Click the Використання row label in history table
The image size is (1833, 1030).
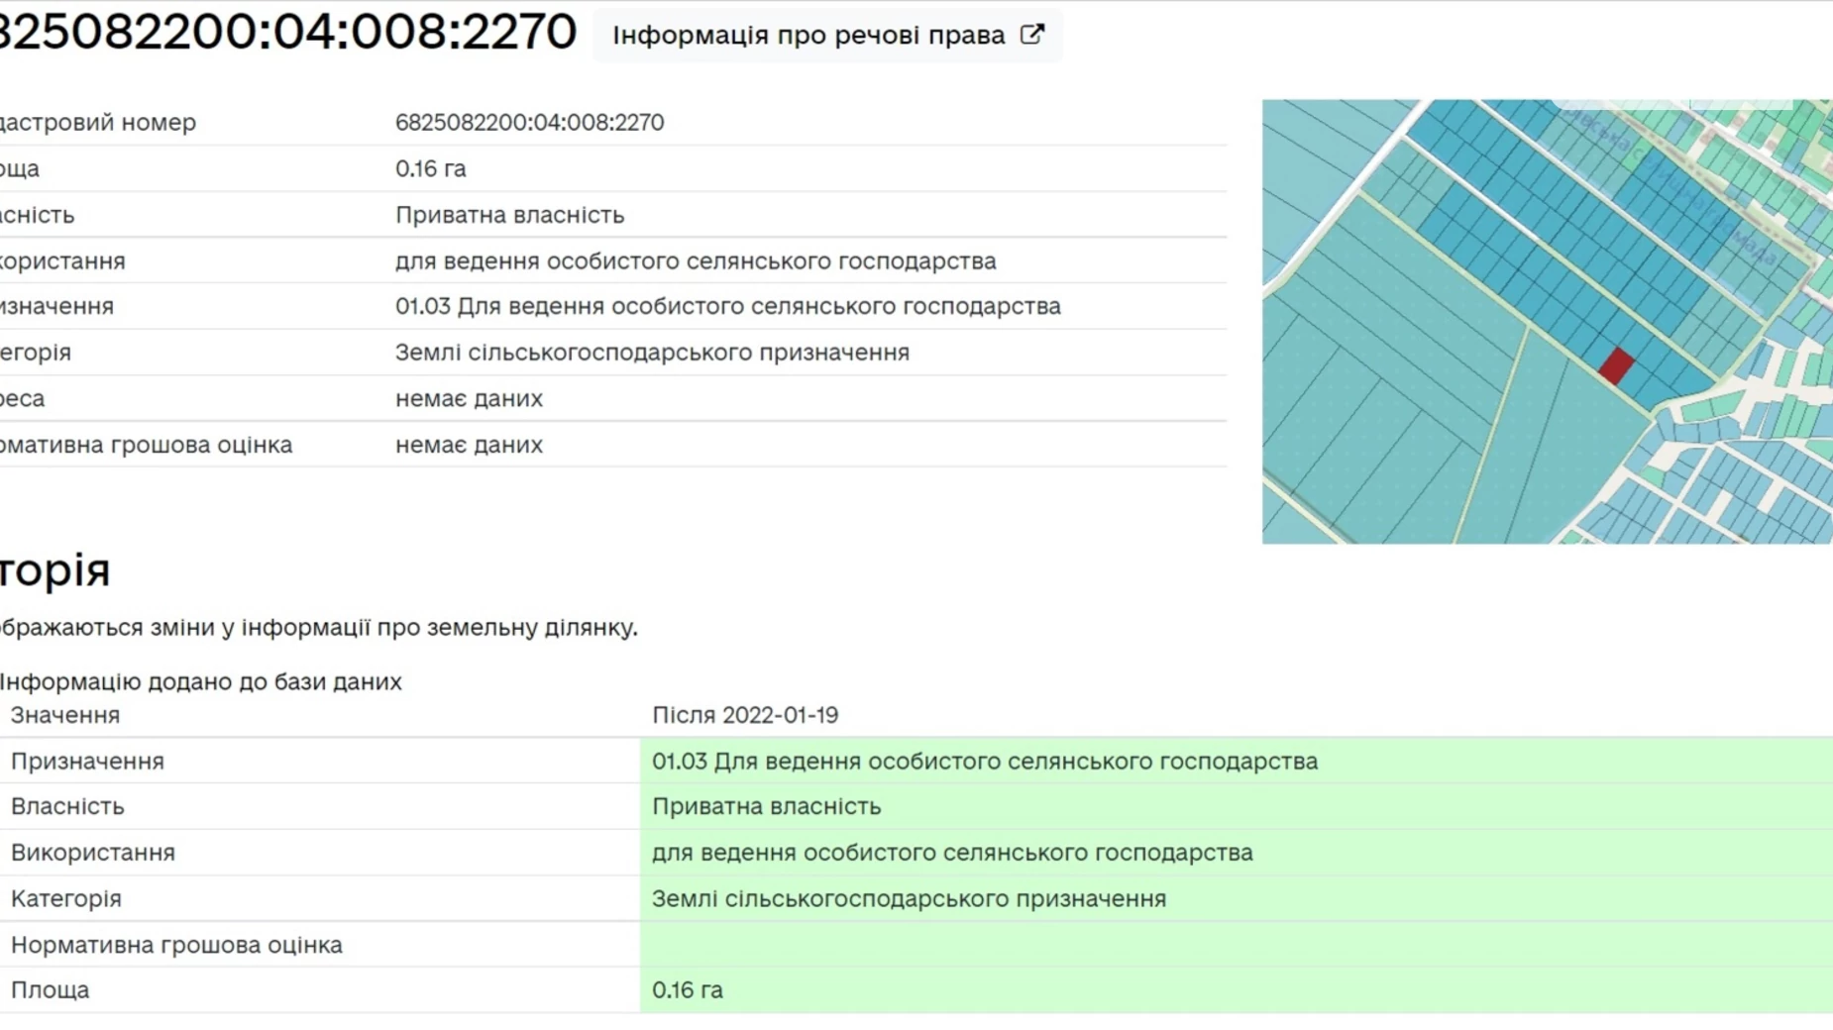point(93,853)
